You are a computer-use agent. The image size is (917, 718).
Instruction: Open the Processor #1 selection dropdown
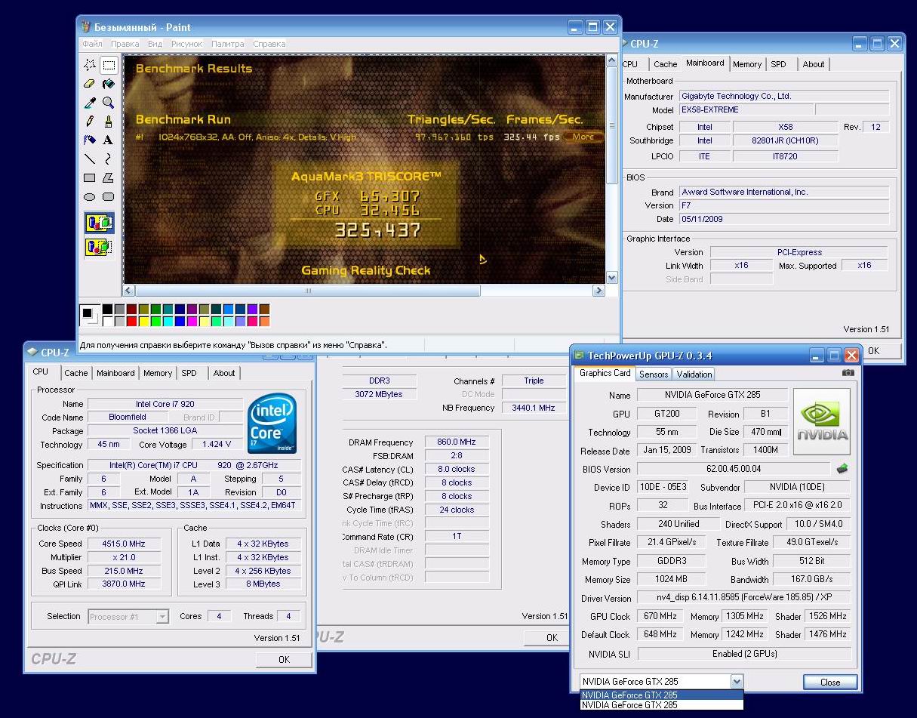click(x=162, y=617)
